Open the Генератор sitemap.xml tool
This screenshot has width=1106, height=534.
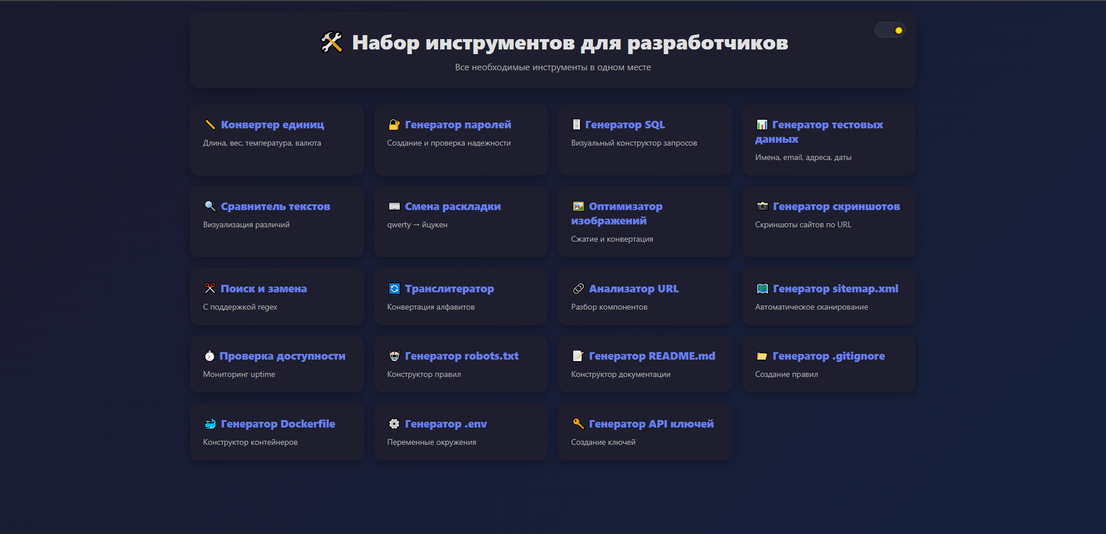(828, 296)
